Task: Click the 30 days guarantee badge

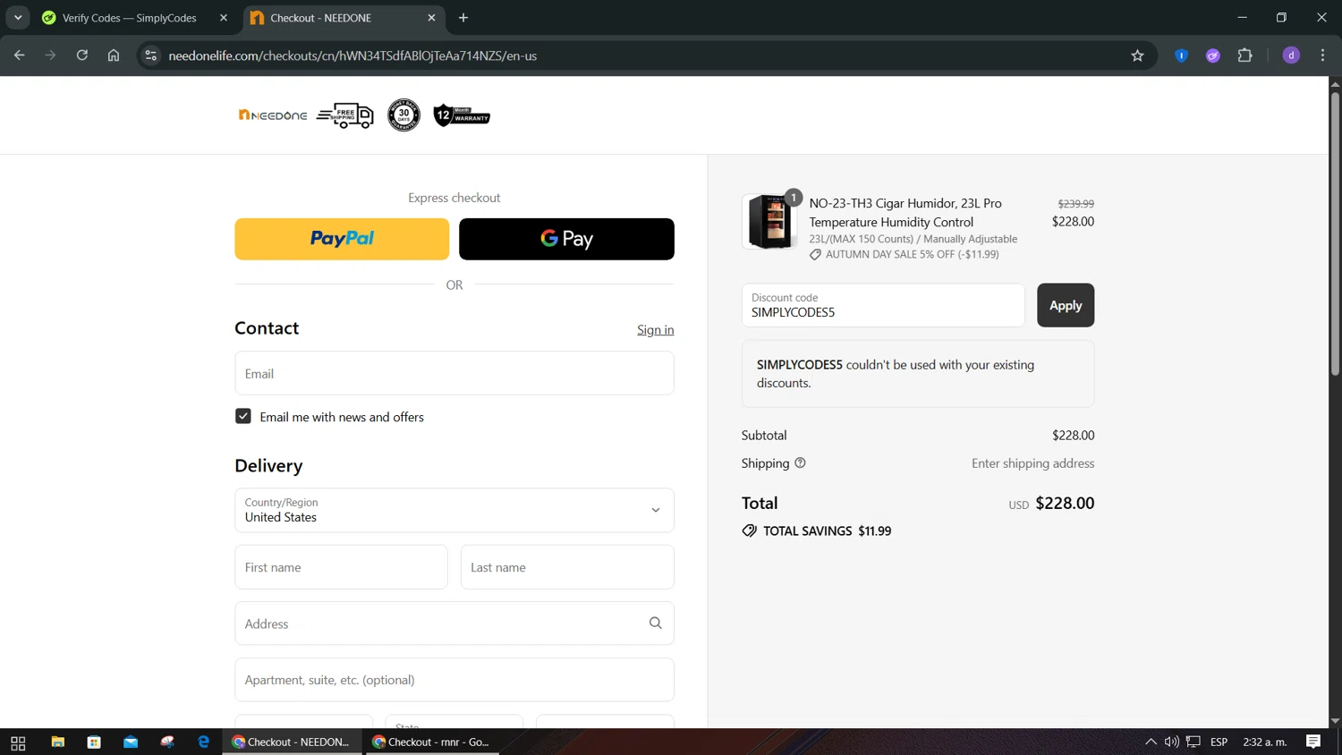Action: click(403, 115)
